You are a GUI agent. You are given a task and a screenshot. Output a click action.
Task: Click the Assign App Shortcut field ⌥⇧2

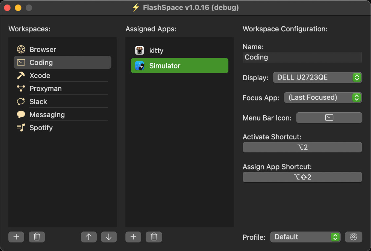302,177
